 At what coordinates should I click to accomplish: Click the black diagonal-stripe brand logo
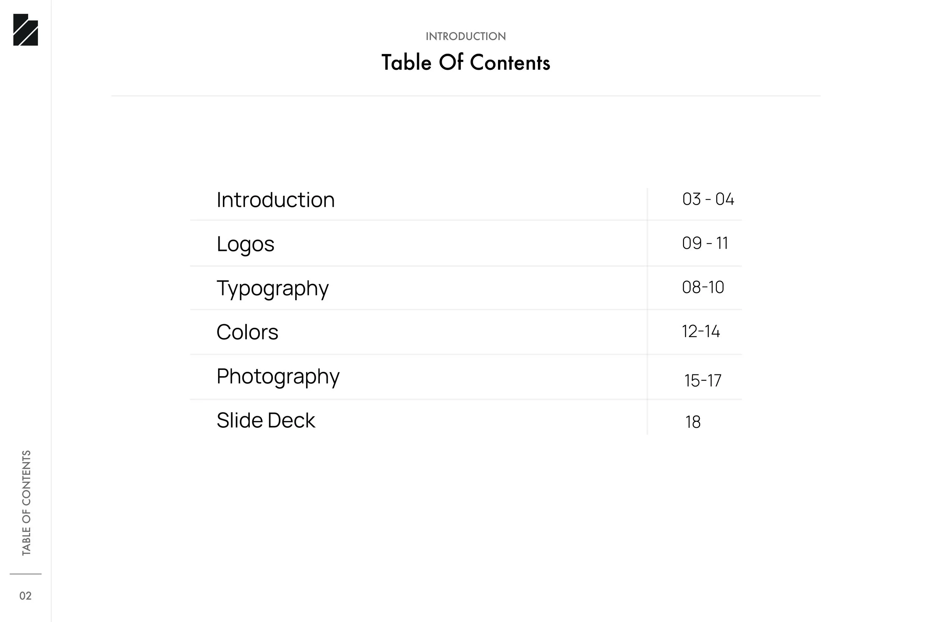click(26, 30)
